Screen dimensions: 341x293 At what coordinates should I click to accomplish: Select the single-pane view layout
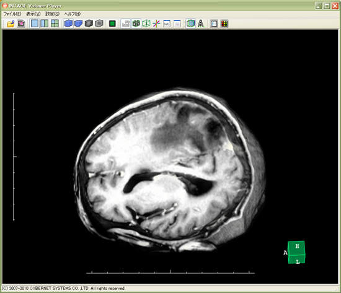click(35, 24)
